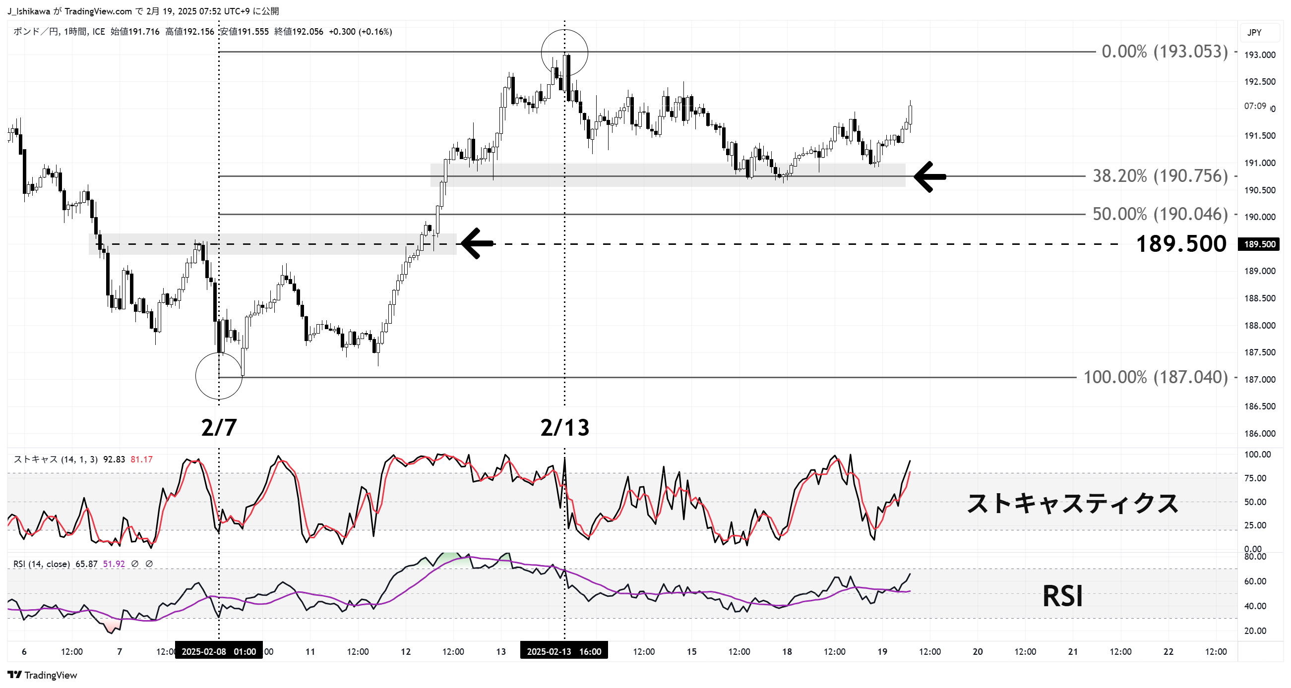Click the 2025-02-08 01:00 time axis marker
The height and width of the screenshot is (688, 1291).
point(219,651)
